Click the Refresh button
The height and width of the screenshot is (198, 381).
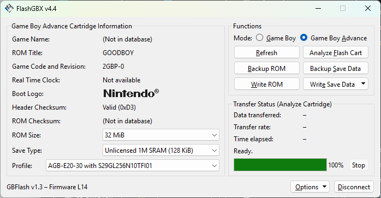click(x=266, y=52)
